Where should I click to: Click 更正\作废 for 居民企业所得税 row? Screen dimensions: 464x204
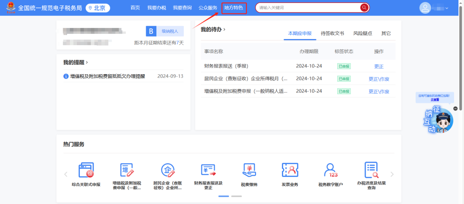pyautogui.click(x=379, y=79)
